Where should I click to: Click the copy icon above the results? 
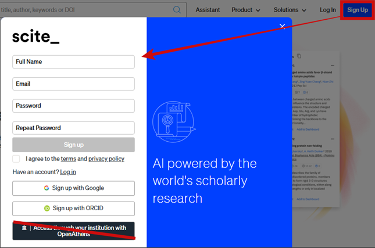299,56
